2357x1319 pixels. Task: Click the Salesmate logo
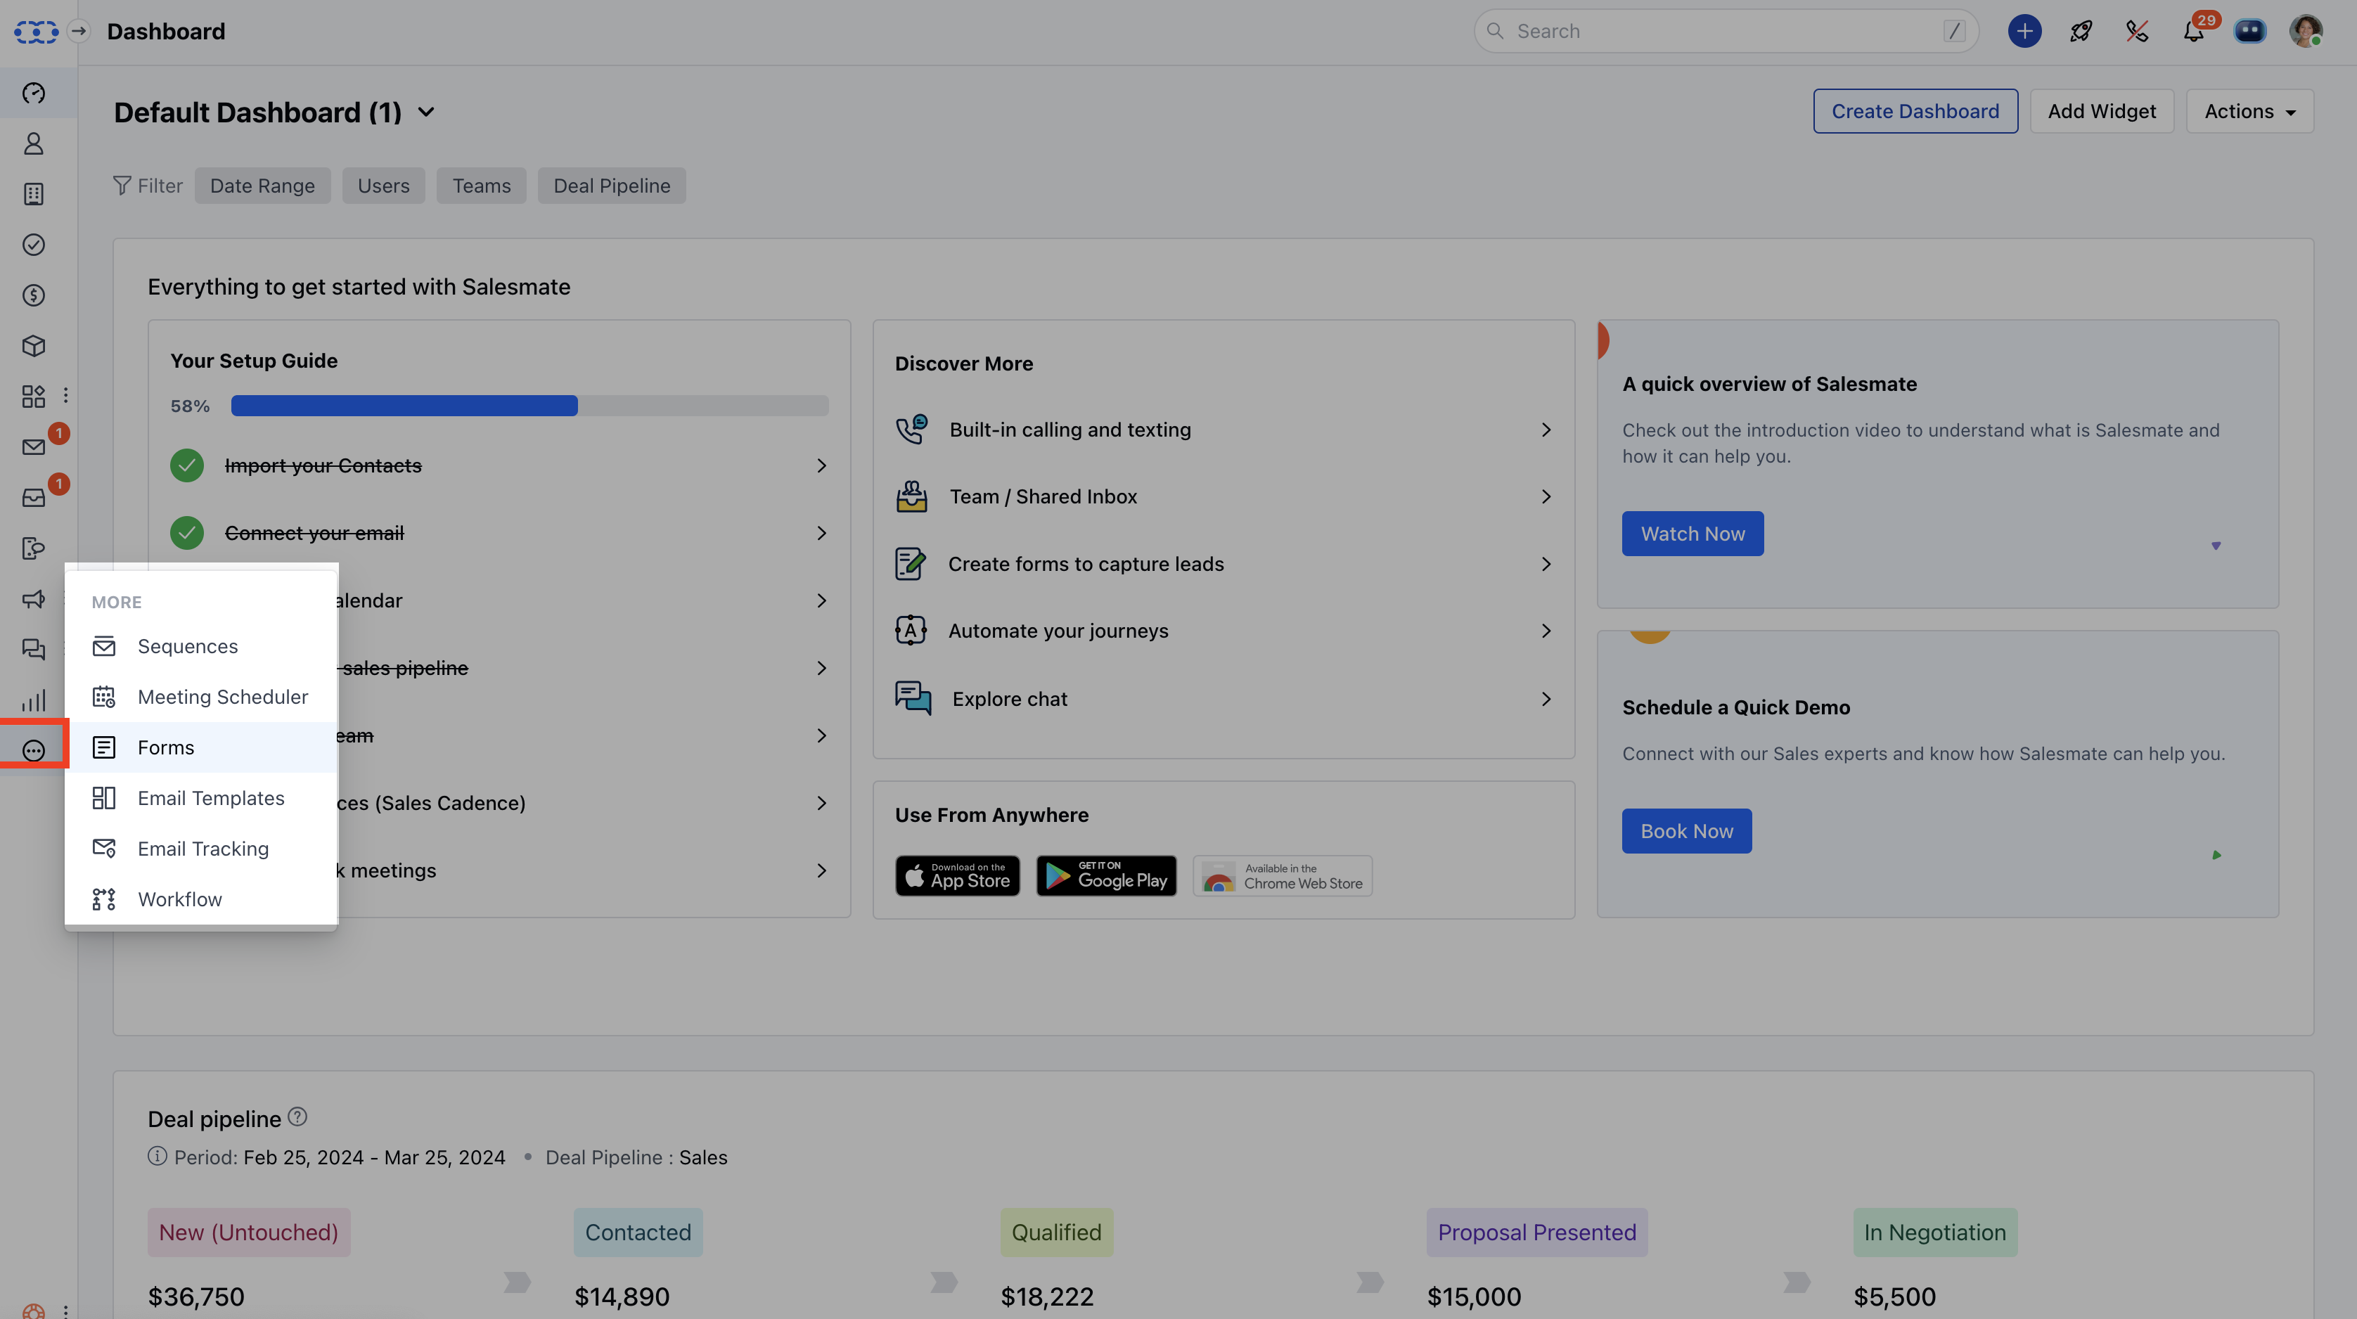[x=36, y=31]
